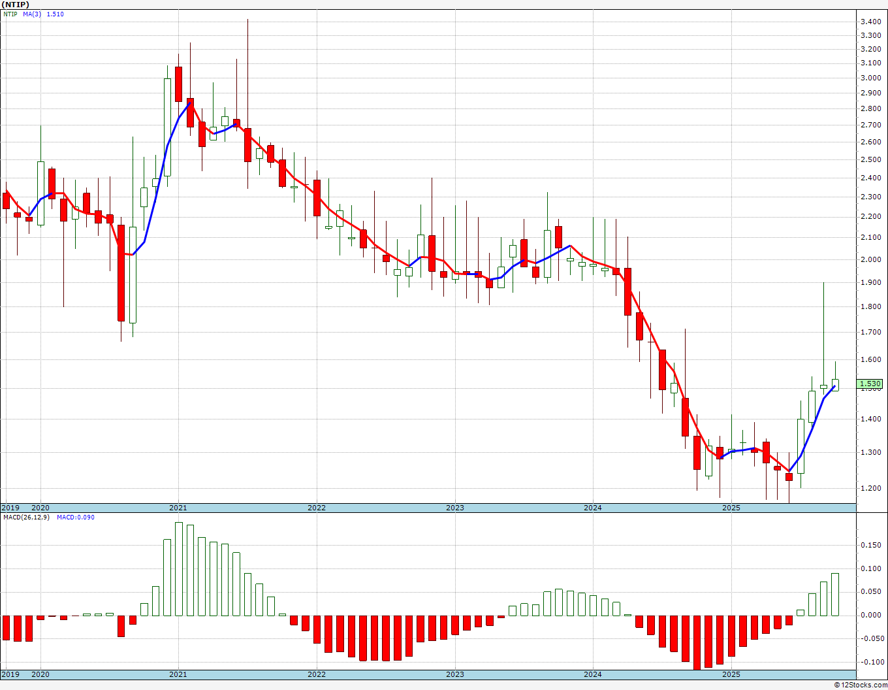Viewport: 888px width, 690px height.
Task: Click the tallest green MACD histogram bar
Action: (x=179, y=568)
